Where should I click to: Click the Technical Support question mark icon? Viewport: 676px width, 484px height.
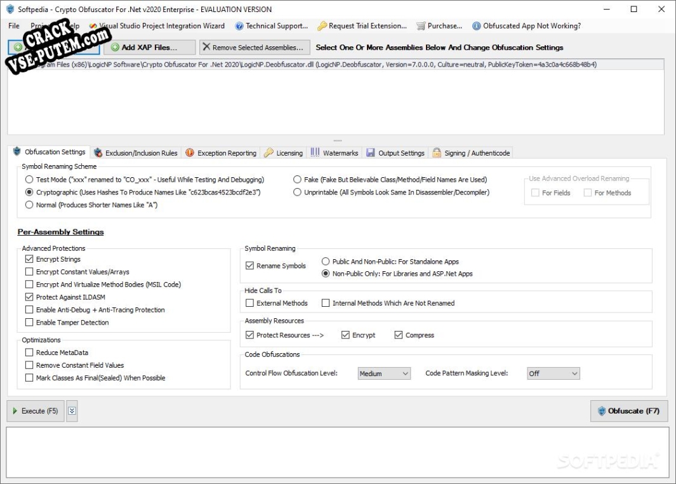tap(239, 26)
